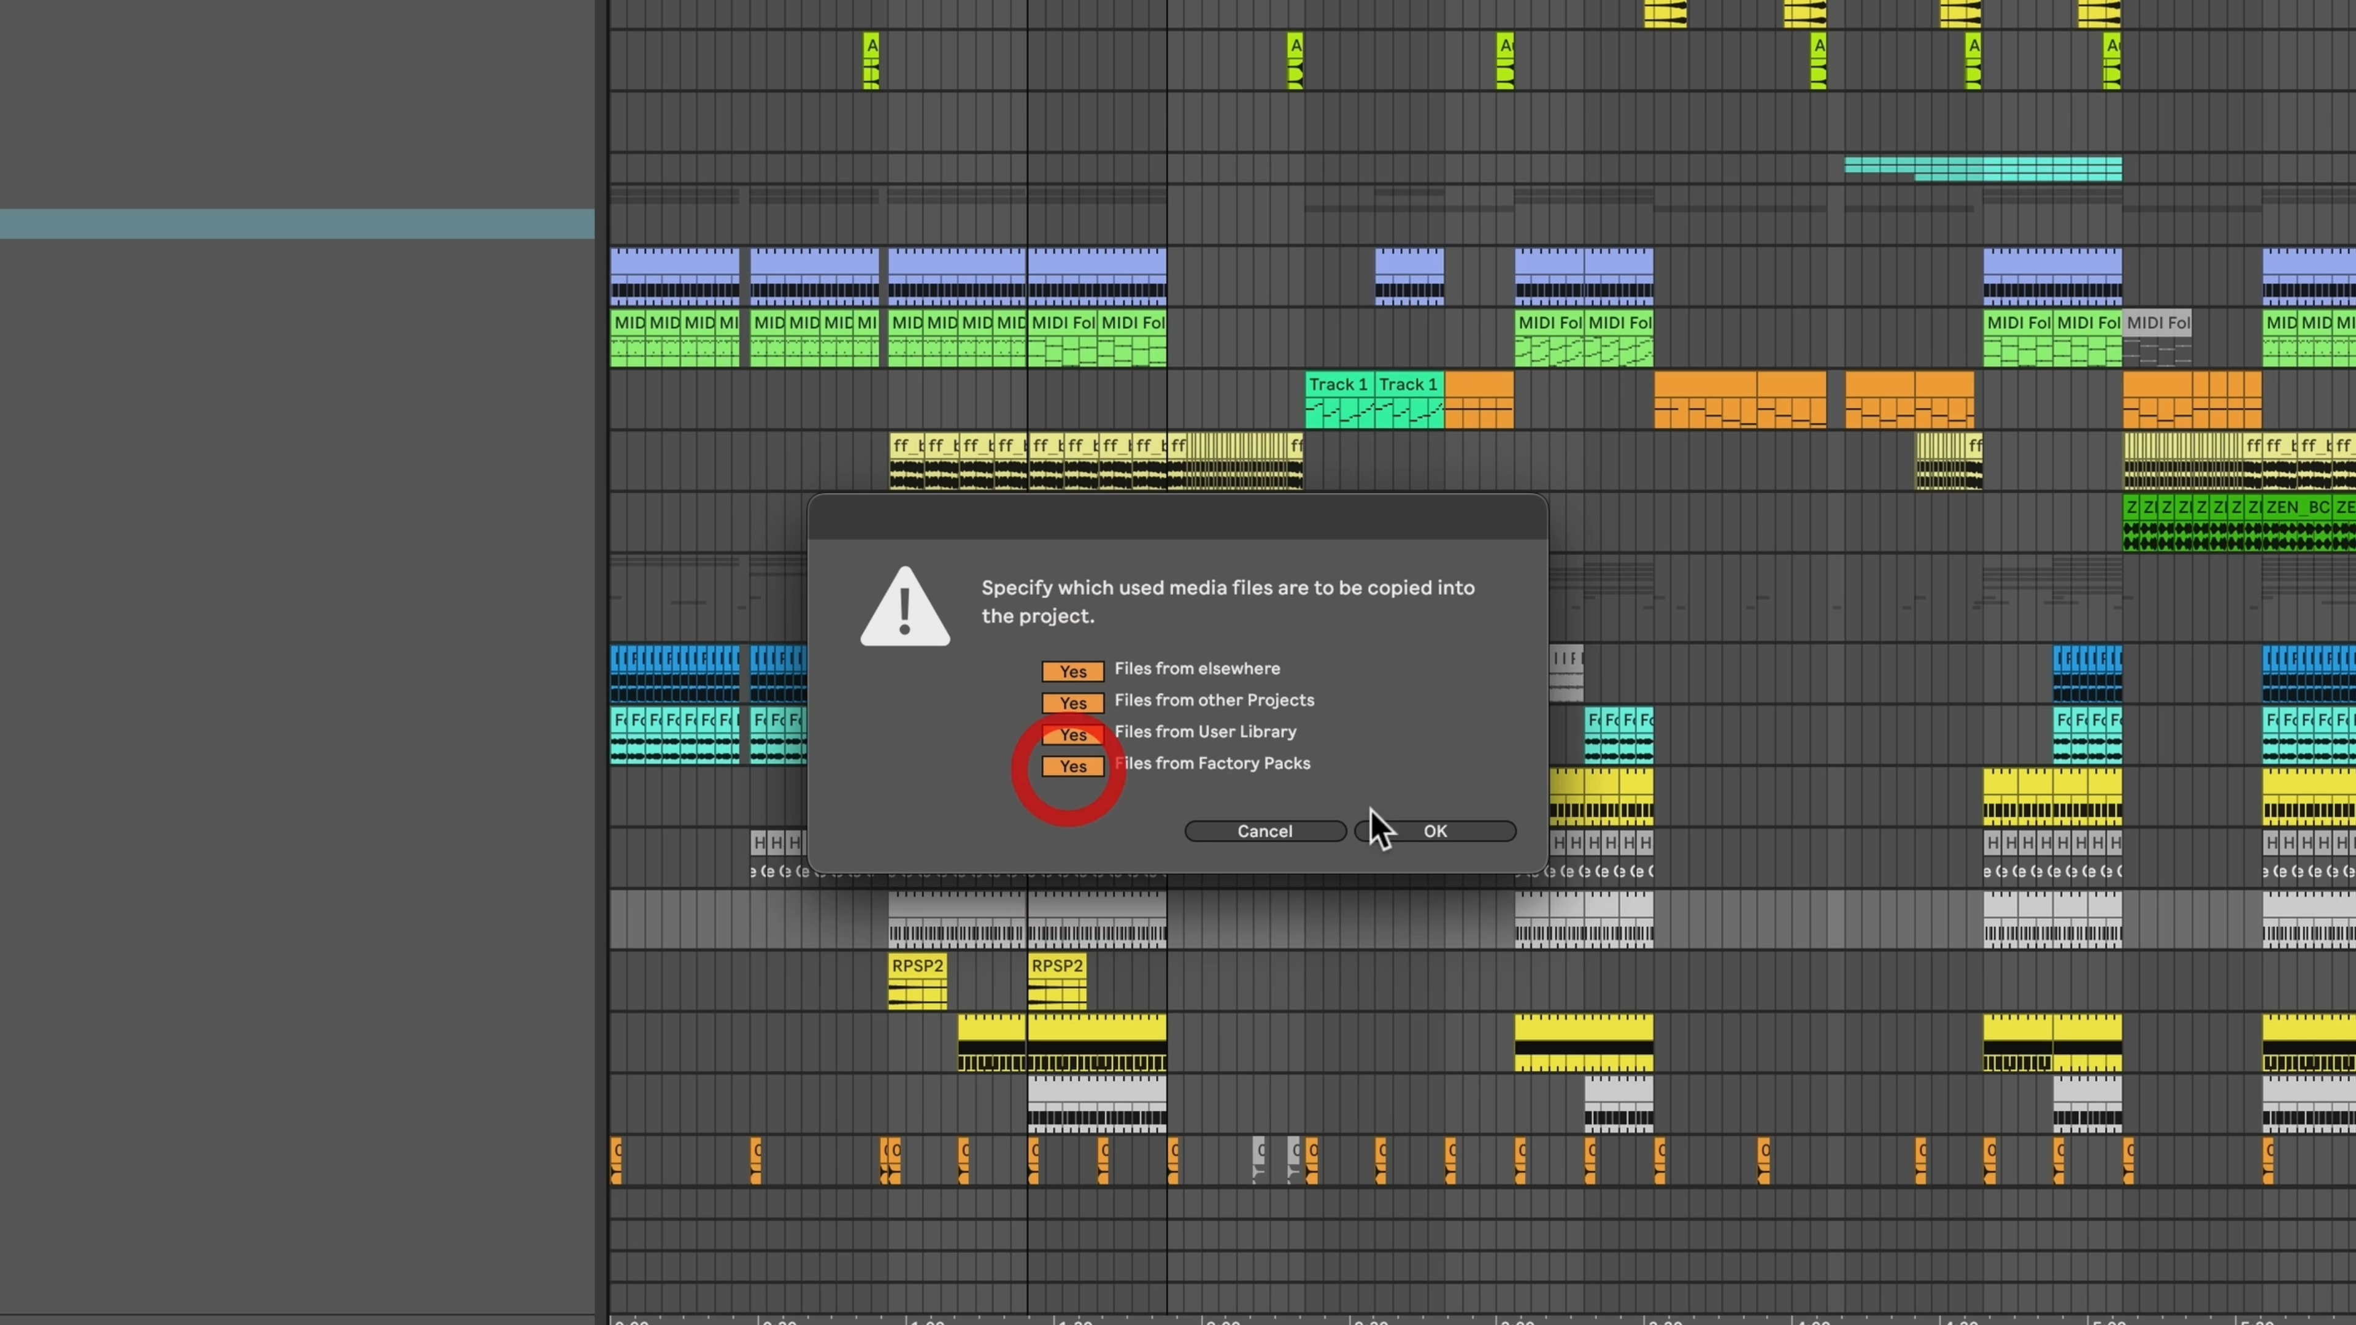Image resolution: width=2356 pixels, height=1325 pixels.
Task: Confirm the dialog with OK
Action: coord(1435,831)
